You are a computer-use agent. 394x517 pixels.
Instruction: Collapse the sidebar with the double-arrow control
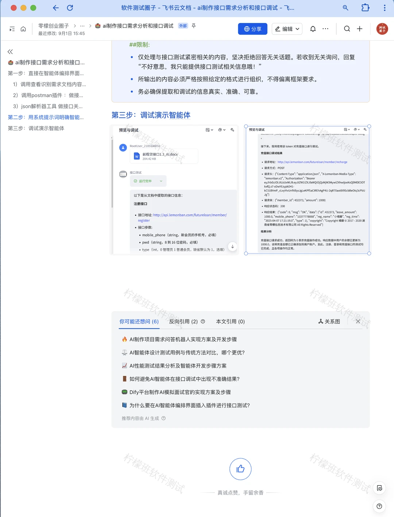click(x=10, y=52)
